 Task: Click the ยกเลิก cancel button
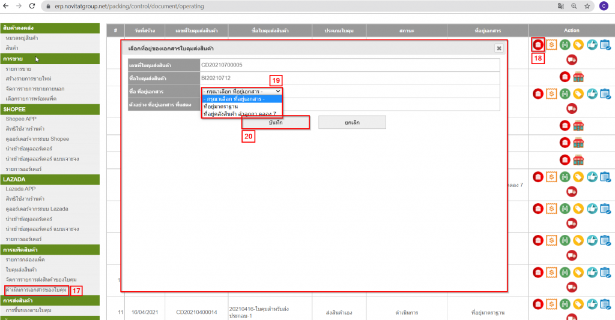tap(352, 122)
